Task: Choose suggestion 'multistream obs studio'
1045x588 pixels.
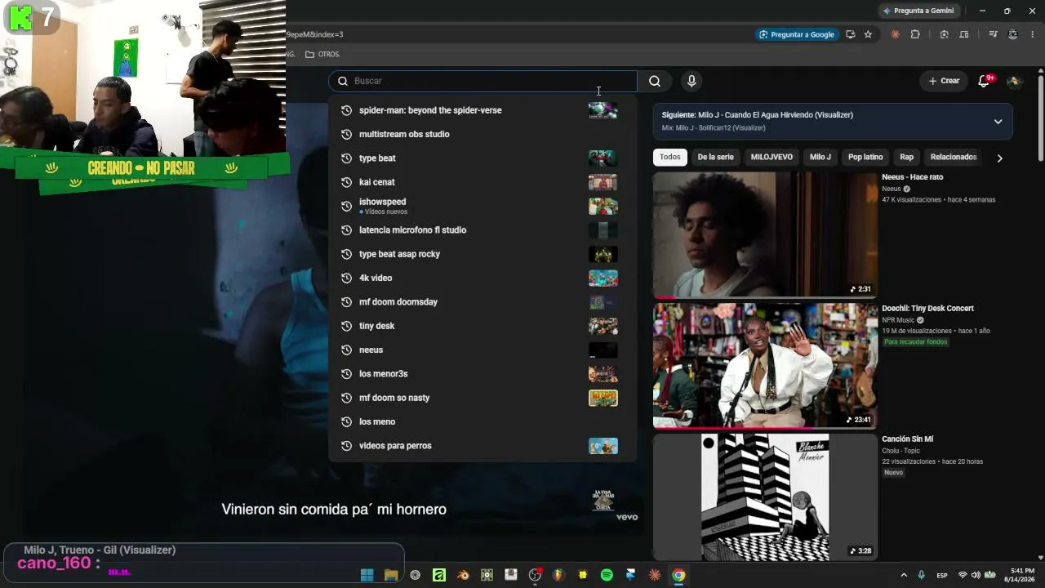Action: click(482, 134)
